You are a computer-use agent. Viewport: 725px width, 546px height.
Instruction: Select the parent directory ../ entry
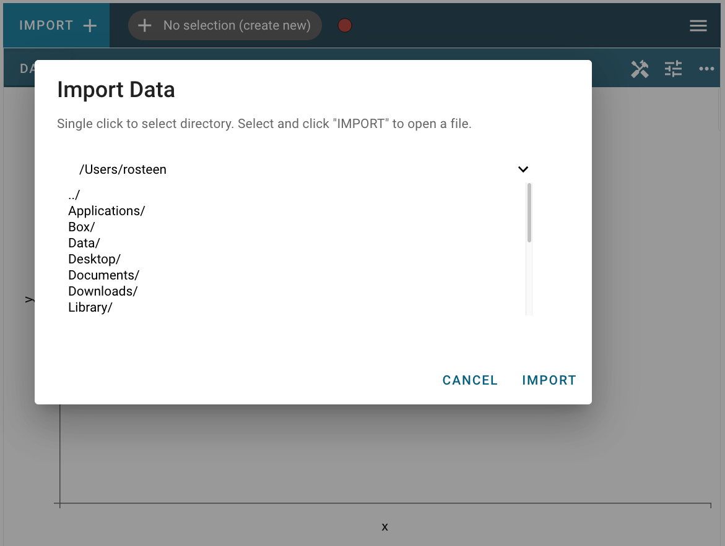pos(74,195)
